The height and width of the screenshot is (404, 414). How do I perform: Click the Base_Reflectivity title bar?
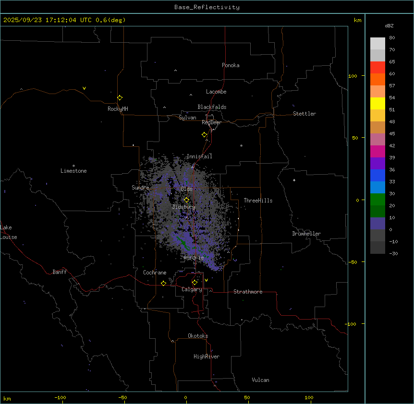click(x=207, y=7)
